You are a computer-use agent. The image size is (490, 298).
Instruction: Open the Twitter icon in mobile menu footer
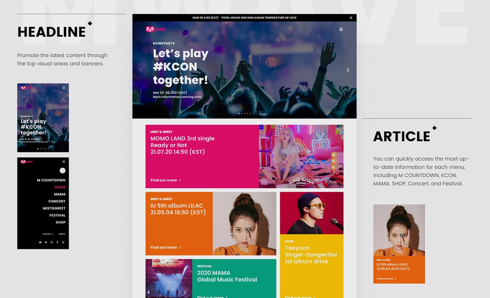46,242
